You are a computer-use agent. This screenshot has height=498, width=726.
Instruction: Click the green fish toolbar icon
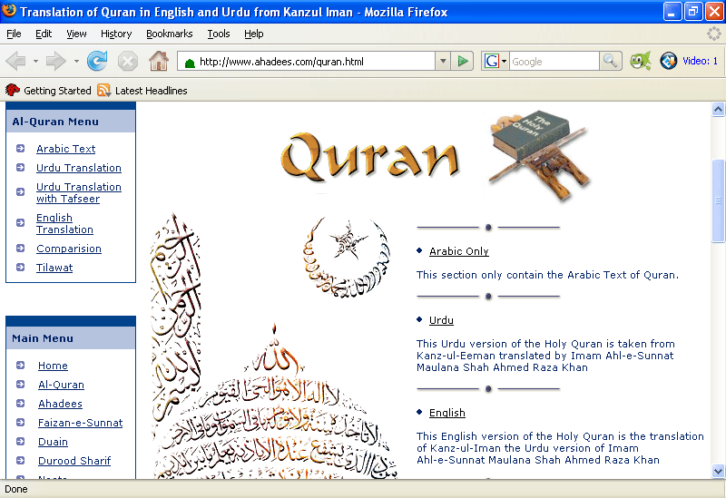point(641,61)
